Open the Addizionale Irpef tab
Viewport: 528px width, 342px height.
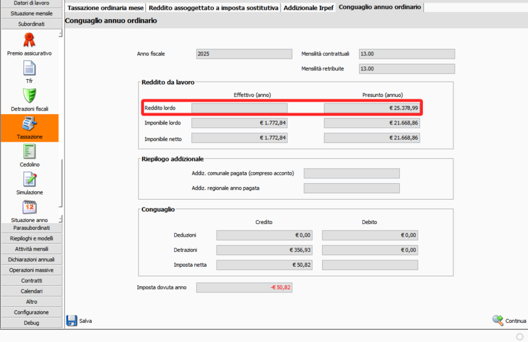308,7
